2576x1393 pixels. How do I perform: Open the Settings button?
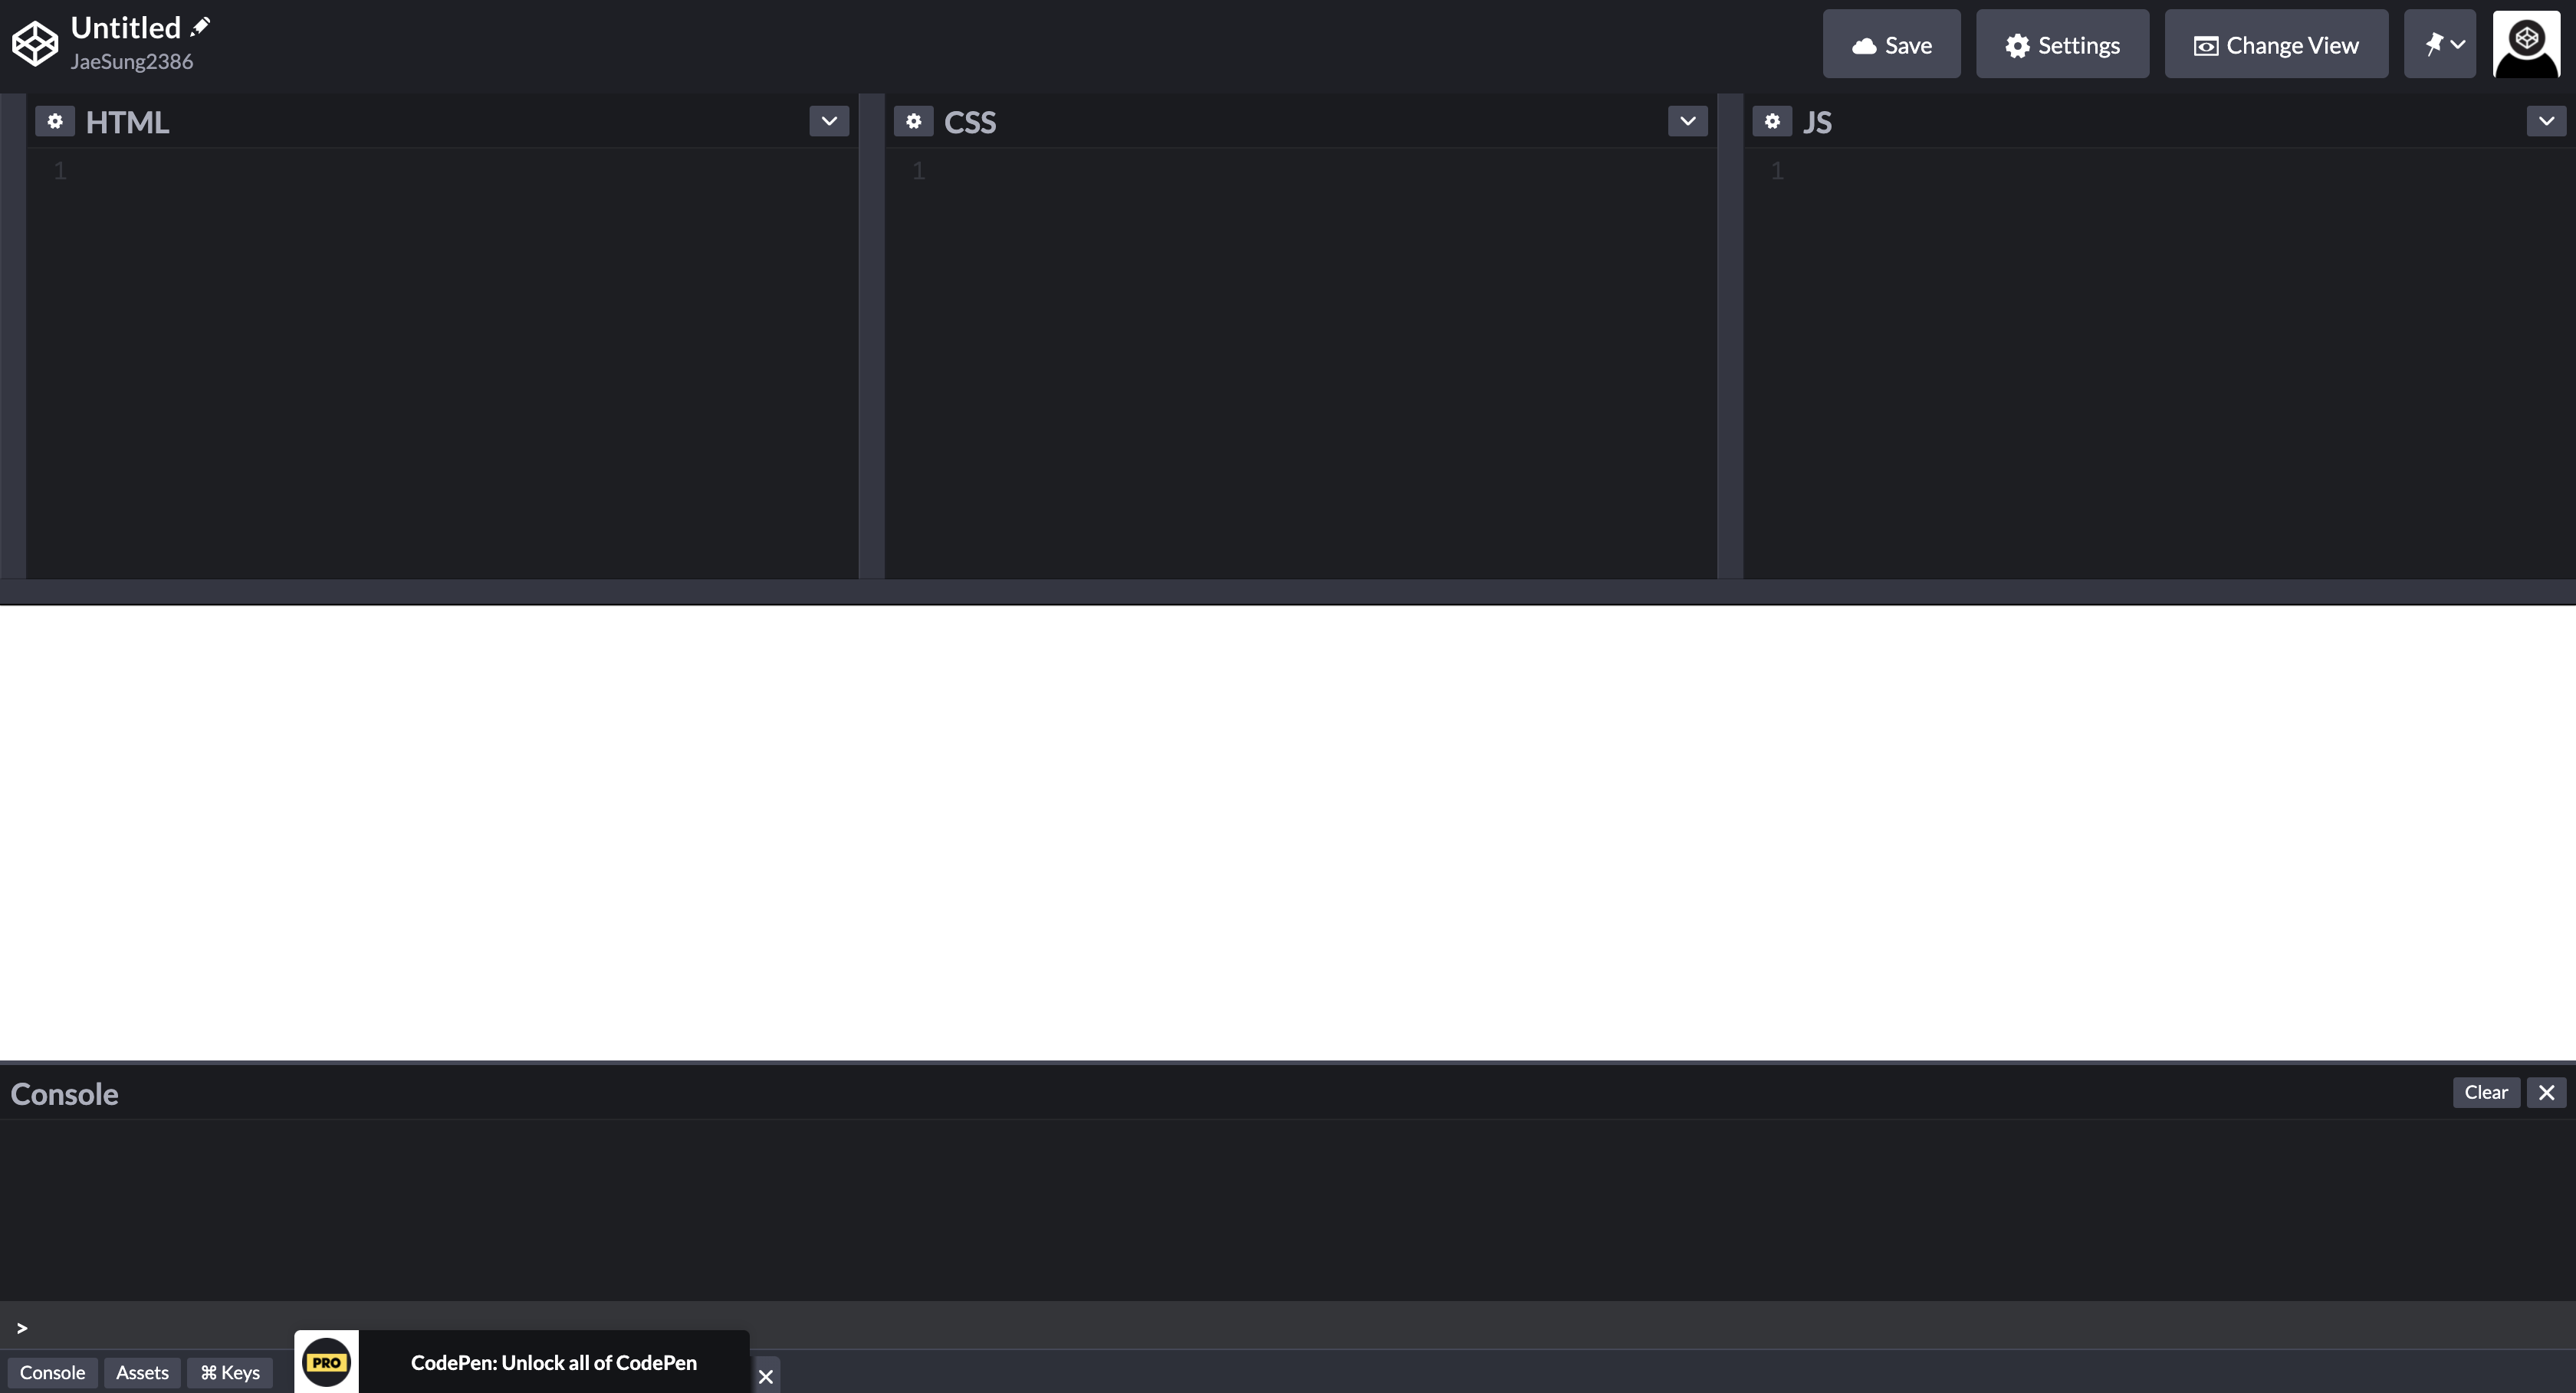(2062, 44)
